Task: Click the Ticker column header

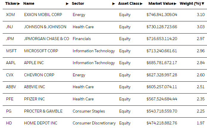Action: tap(11, 4)
